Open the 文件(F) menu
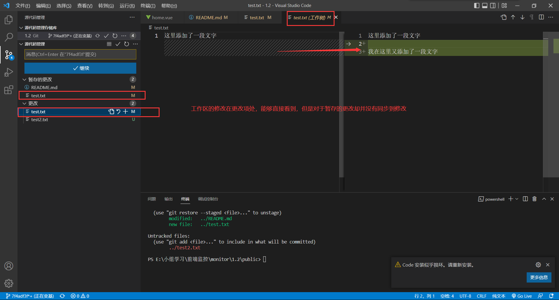Viewport: 559px width, 300px height. coord(23,6)
